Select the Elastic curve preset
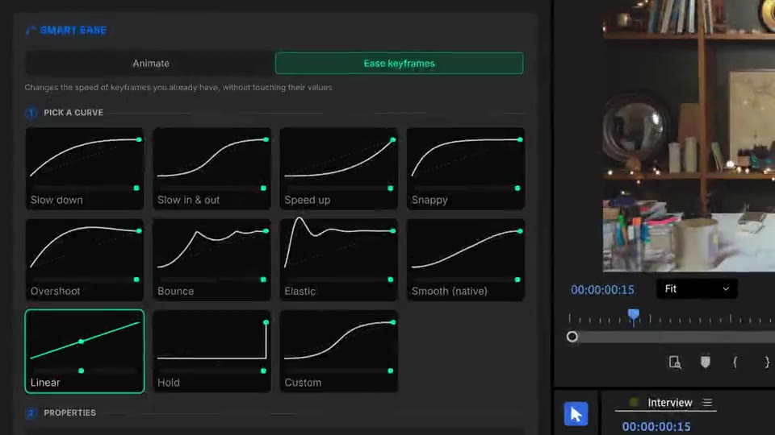The width and height of the screenshot is (775, 435). point(338,260)
